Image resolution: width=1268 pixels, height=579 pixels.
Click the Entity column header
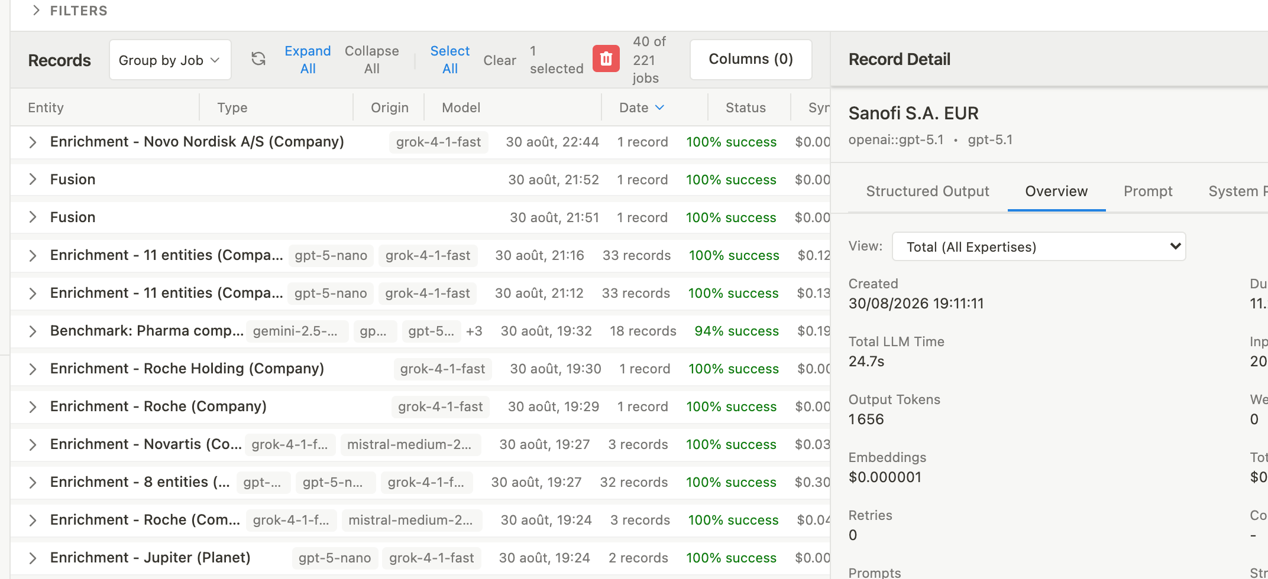pyautogui.click(x=46, y=108)
